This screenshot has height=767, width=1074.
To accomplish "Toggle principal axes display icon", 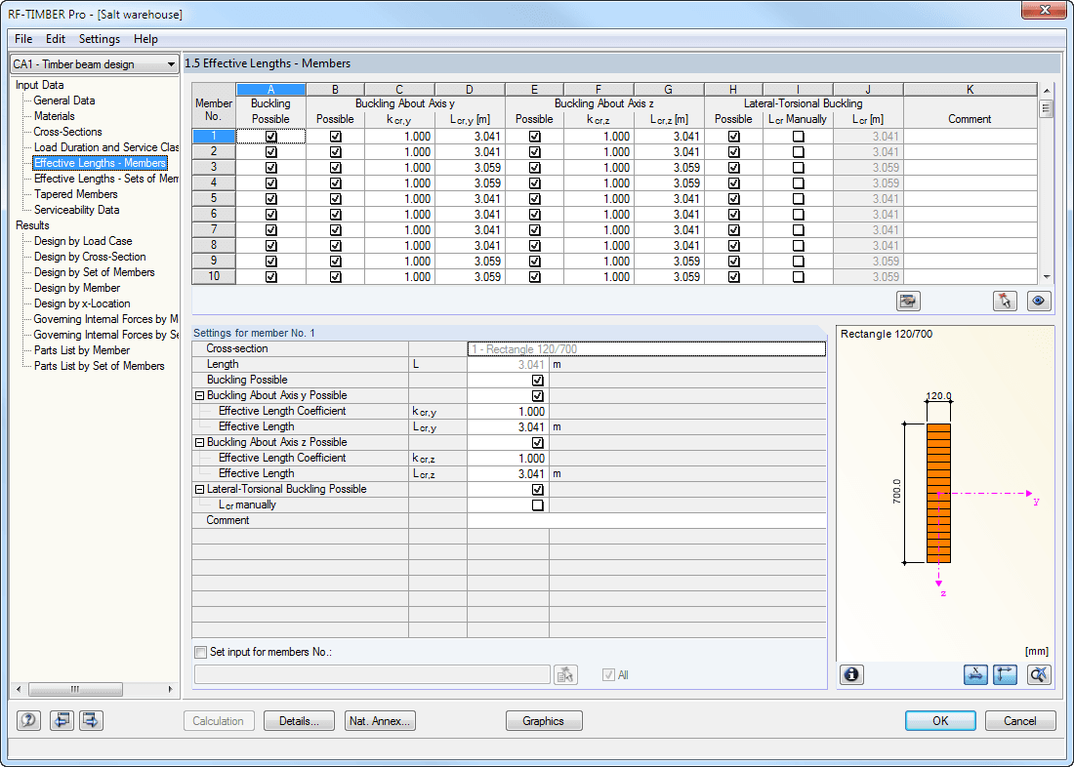I will point(1005,674).
